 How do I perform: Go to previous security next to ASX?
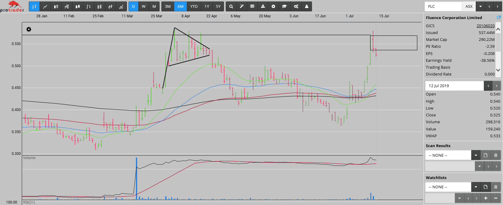click(x=489, y=7)
